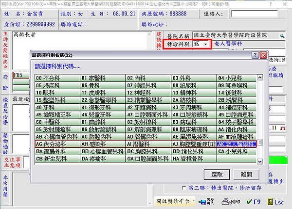The height and width of the screenshot is (209, 292).
Task: Select department AK 老人醫學科
Action: (237, 145)
